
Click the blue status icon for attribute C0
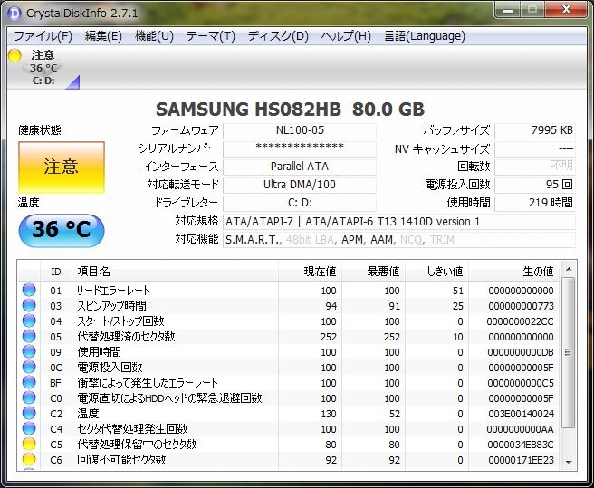(29, 398)
